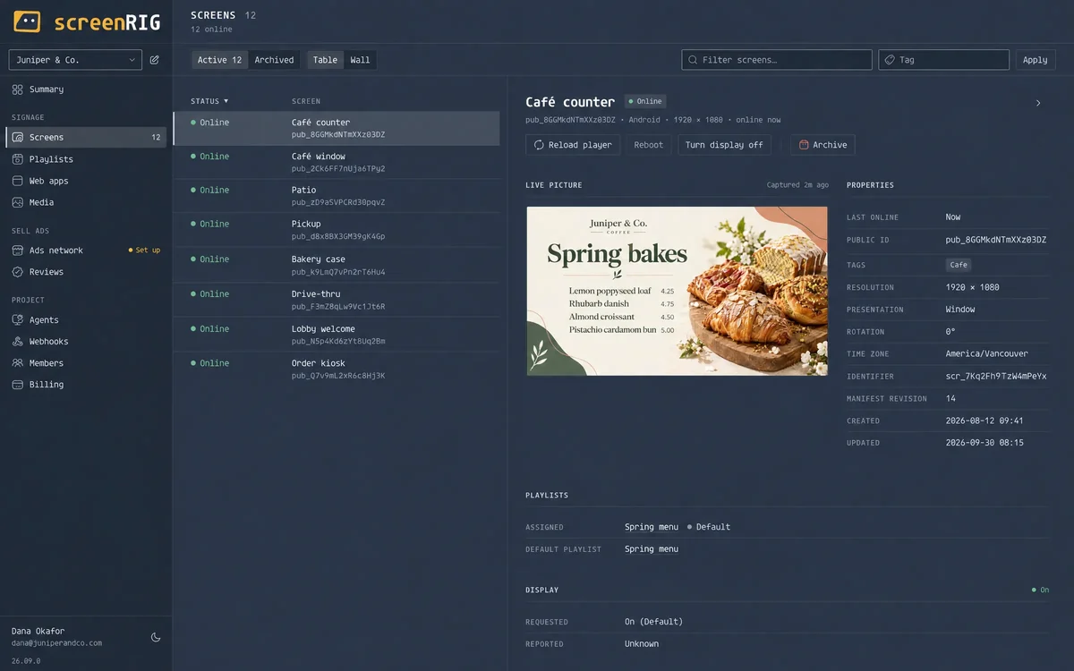Click the Screens sidebar icon
1074x671 pixels.
(x=18, y=137)
